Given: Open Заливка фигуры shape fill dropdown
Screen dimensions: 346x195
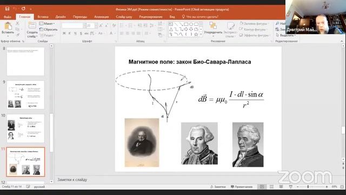Looking at the screenshot, I should click(254, 23).
